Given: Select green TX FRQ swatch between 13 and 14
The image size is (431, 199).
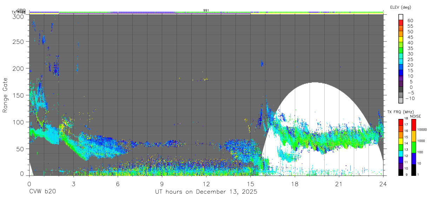Looking at the screenshot, I should (x=401, y=147).
